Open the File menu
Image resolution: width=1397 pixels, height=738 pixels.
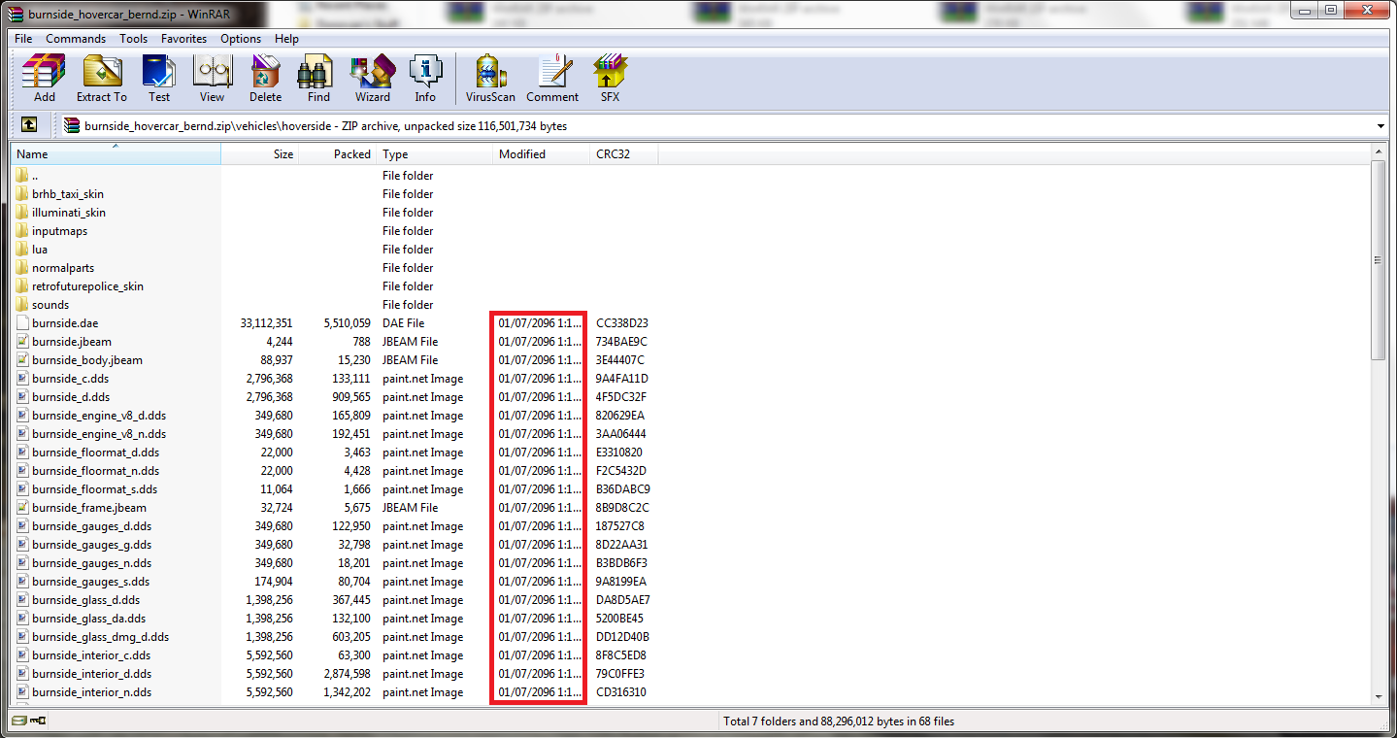(23, 39)
